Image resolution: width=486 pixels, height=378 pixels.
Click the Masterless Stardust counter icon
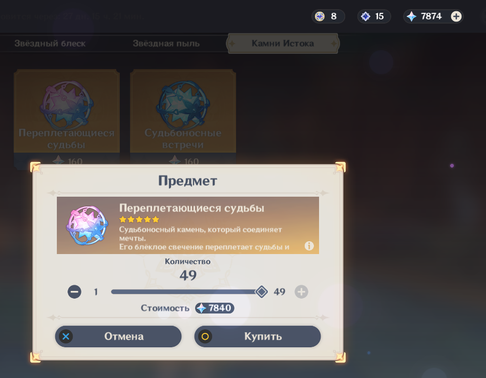[366, 16]
